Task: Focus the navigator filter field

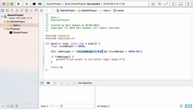Action: coord(26,106)
